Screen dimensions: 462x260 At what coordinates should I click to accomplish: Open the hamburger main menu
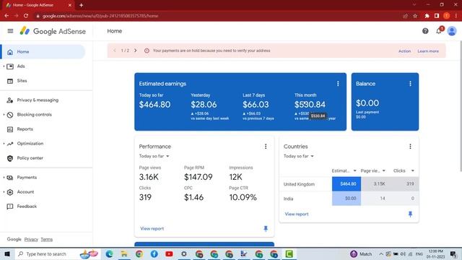(x=10, y=31)
